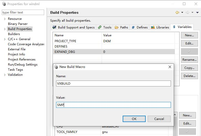Screen dimensions: 201x136
Task: Click the Variables dollar tab icon
Action: pyautogui.click(x=174, y=27)
